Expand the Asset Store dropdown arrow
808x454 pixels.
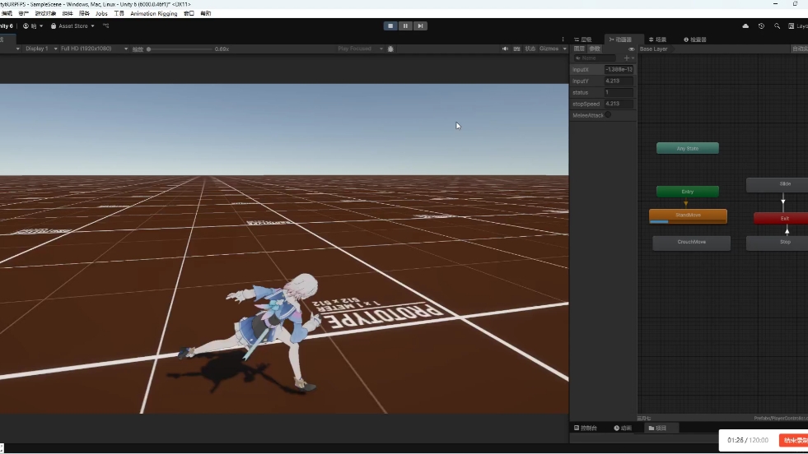(x=93, y=25)
